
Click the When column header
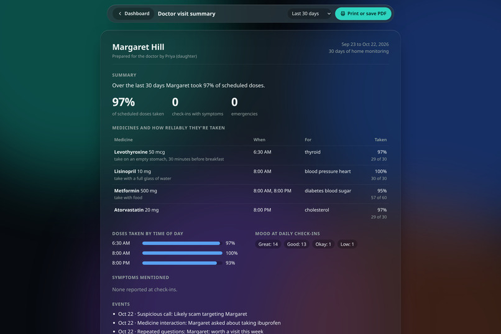[259, 140]
